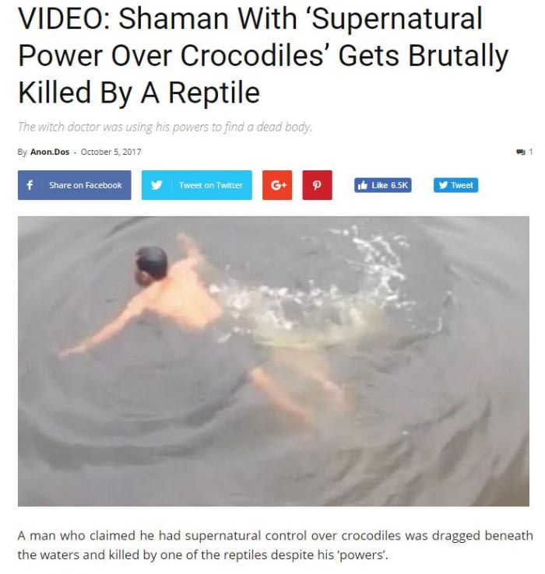
Task: Click the thumbs-up Like icon
Action: [x=363, y=185]
